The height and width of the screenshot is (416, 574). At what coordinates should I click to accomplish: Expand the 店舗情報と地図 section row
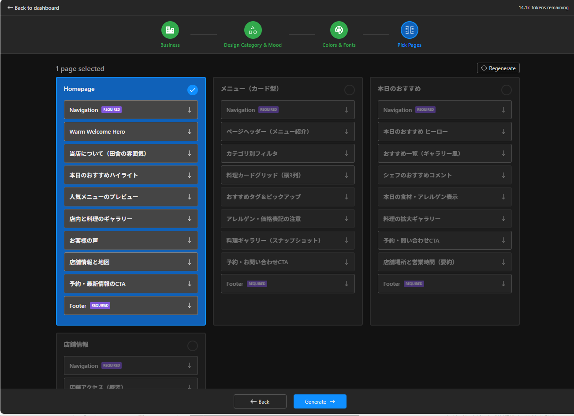click(130, 262)
